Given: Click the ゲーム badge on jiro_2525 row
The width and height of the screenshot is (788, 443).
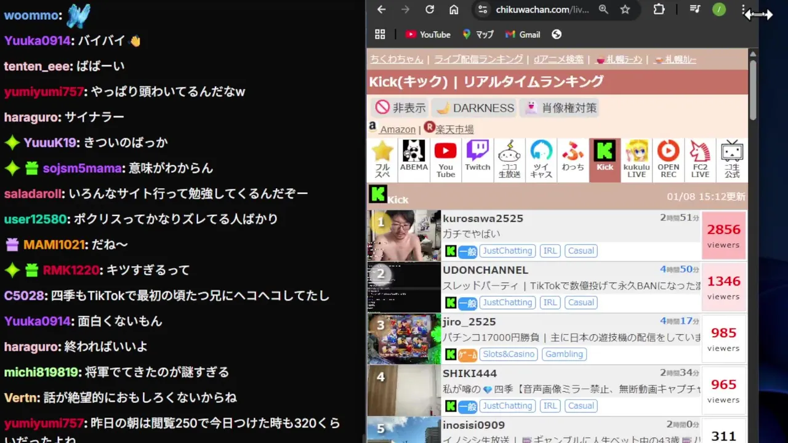Looking at the screenshot, I should 468,354.
